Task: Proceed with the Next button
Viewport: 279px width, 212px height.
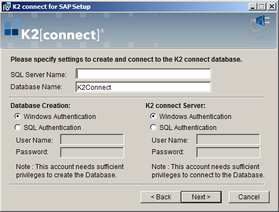Action: 201,197
